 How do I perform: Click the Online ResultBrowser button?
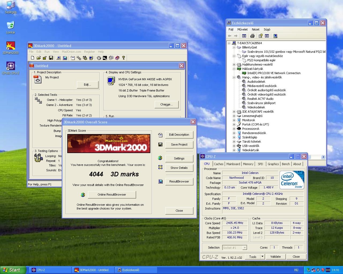(x=112, y=195)
